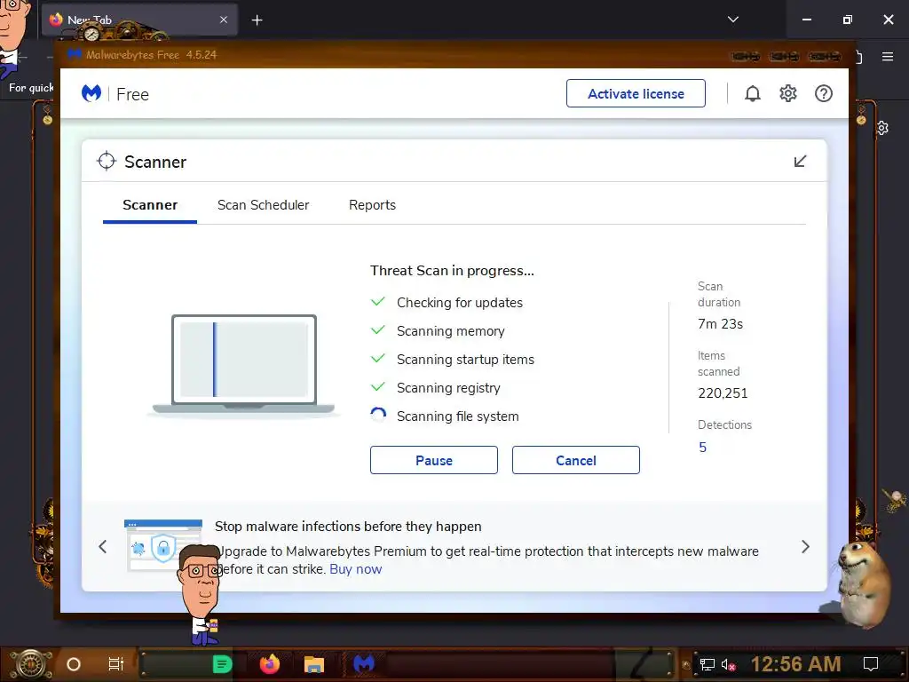Open the Scan Scheduler tab
This screenshot has width=909, height=682.
(263, 205)
